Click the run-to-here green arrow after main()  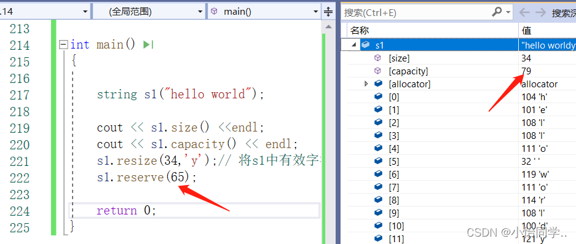148,45
